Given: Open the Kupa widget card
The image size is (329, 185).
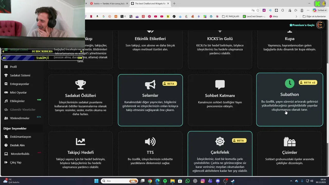Looking at the screenshot, I should (290, 50).
